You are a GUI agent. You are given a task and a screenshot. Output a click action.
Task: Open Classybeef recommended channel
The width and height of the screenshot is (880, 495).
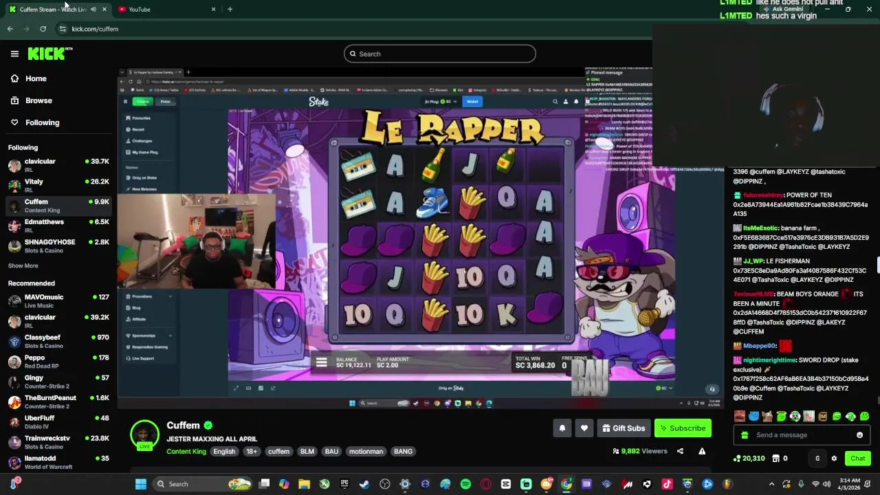pyautogui.click(x=58, y=341)
